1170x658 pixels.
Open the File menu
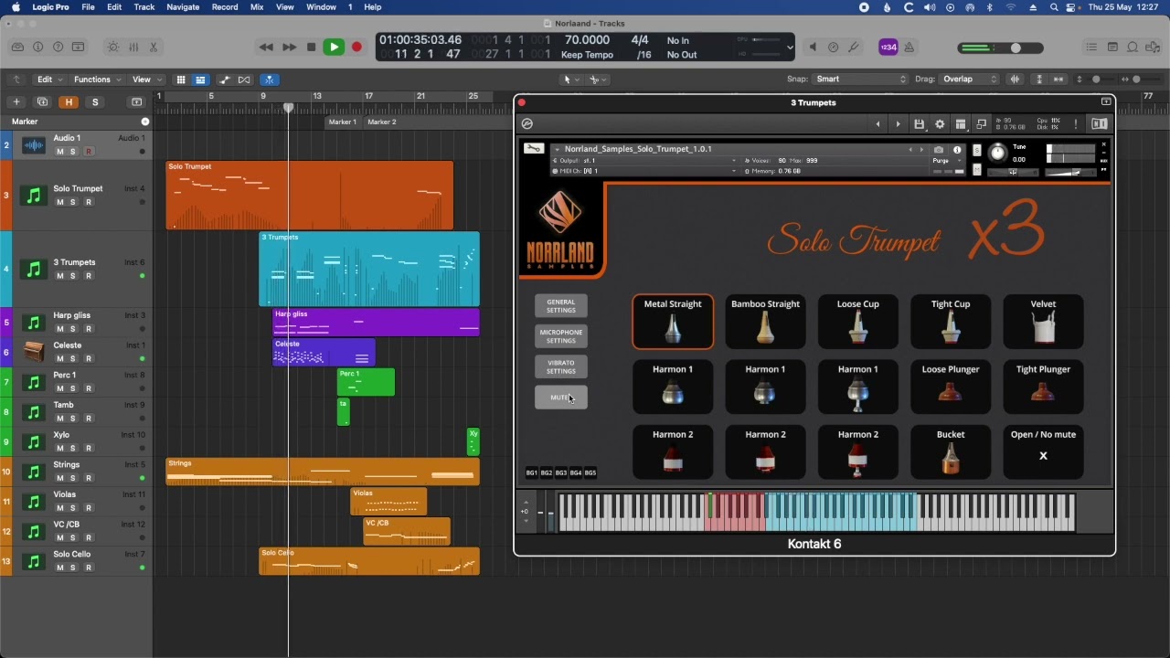tap(88, 7)
